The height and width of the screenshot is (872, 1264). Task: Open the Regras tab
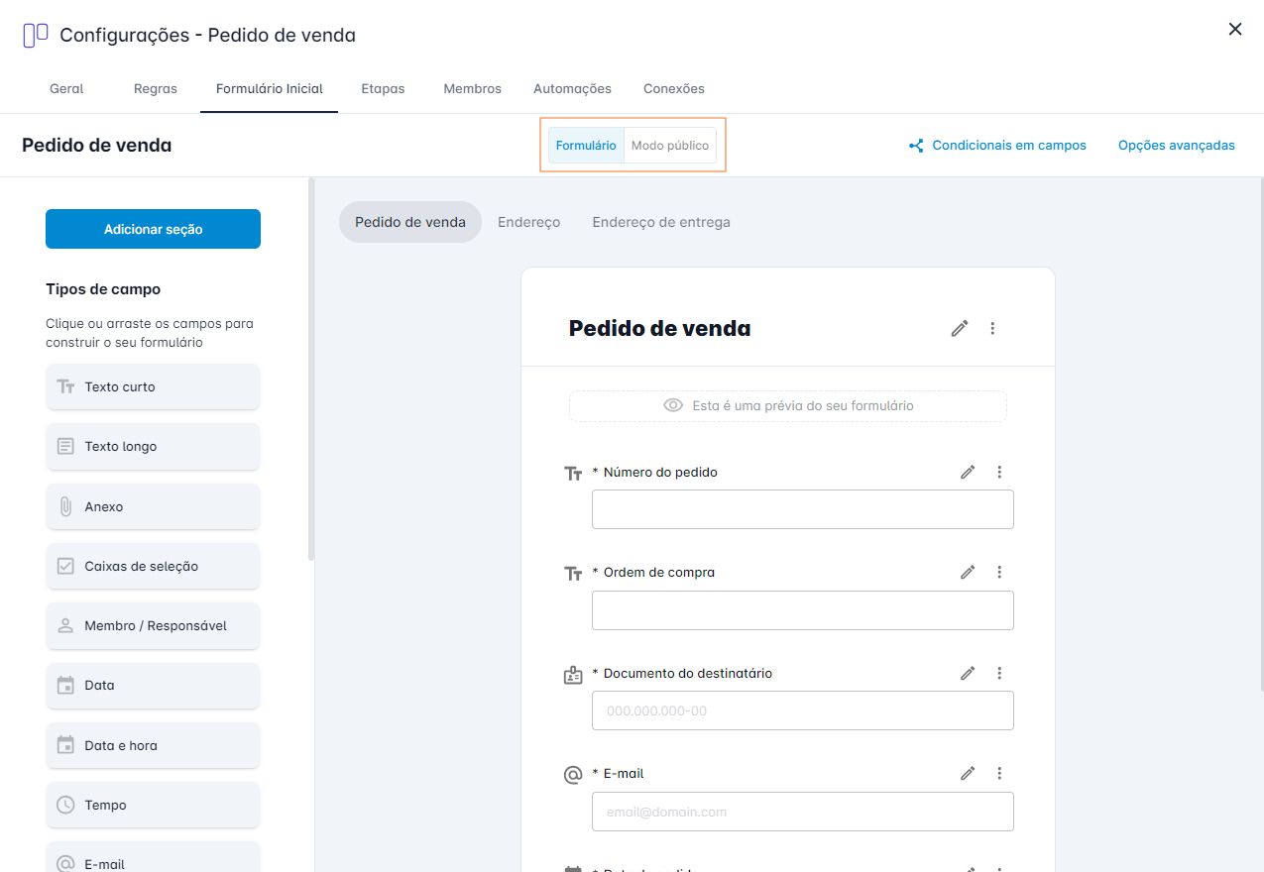point(156,88)
